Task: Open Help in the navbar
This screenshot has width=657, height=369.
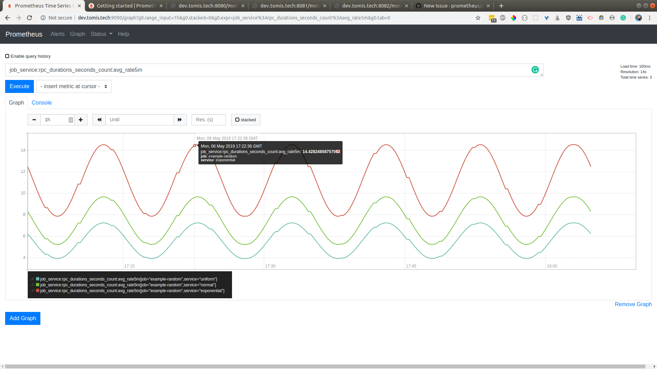Action: (x=124, y=34)
